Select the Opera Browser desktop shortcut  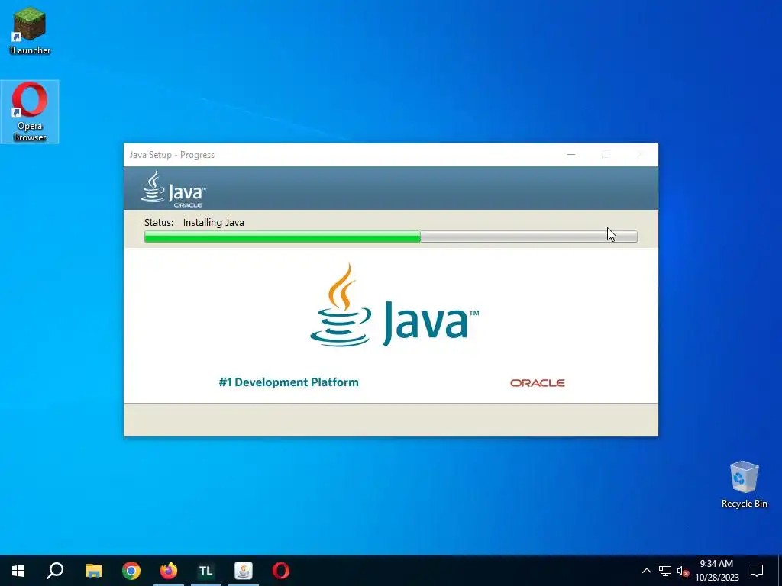(30, 111)
